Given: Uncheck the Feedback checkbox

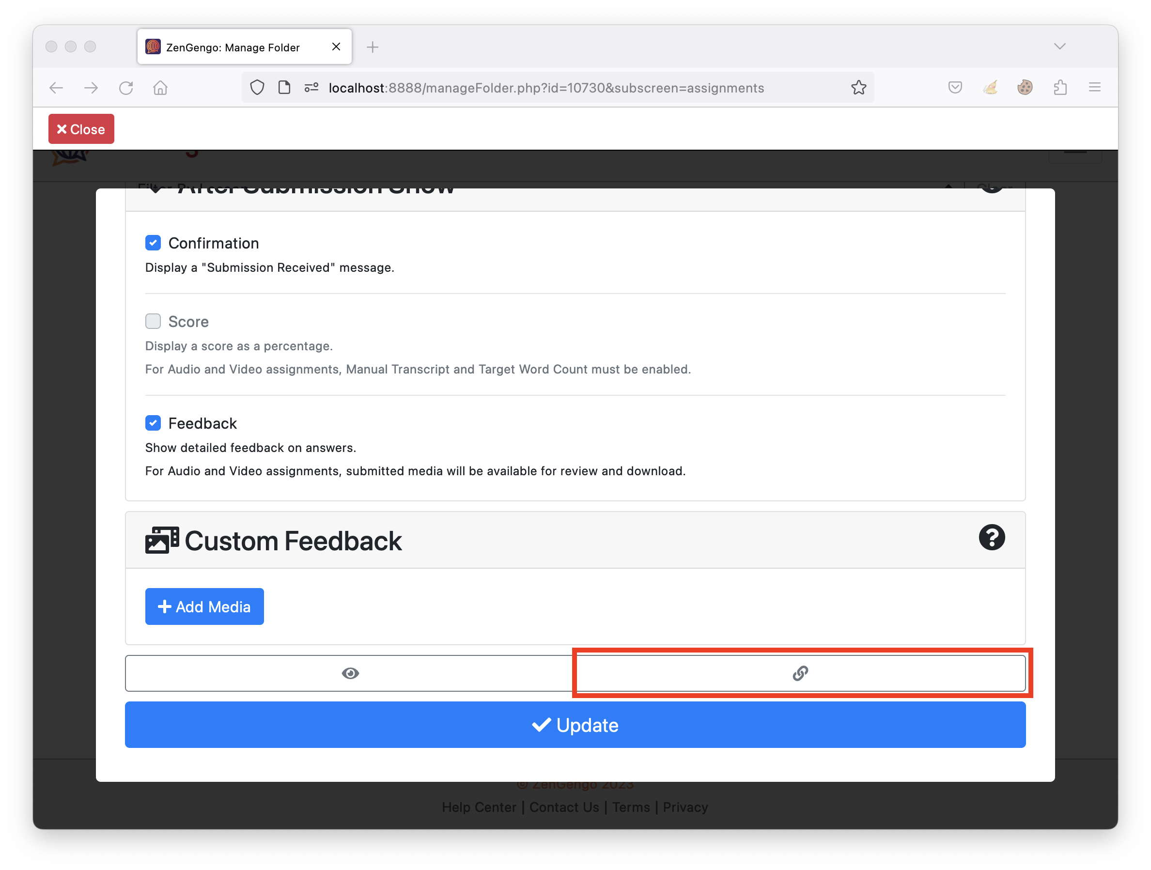Looking at the screenshot, I should 153,423.
